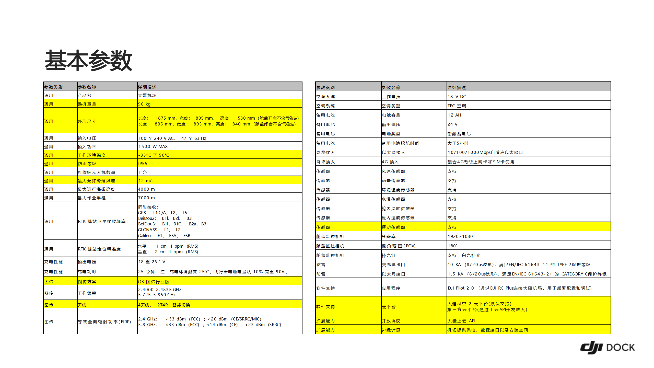Viewport: 654px width, 368px height.
Task: Click the 整机重量 parameter cell
Action: (107, 103)
